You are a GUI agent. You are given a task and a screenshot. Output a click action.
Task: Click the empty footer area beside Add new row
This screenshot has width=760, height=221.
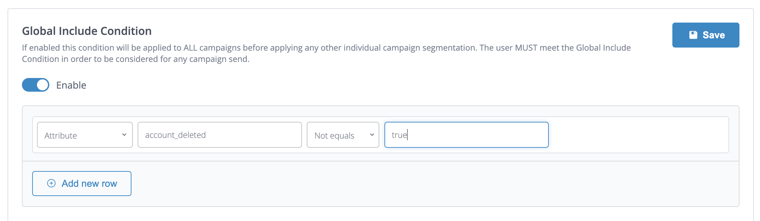point(411,184)
